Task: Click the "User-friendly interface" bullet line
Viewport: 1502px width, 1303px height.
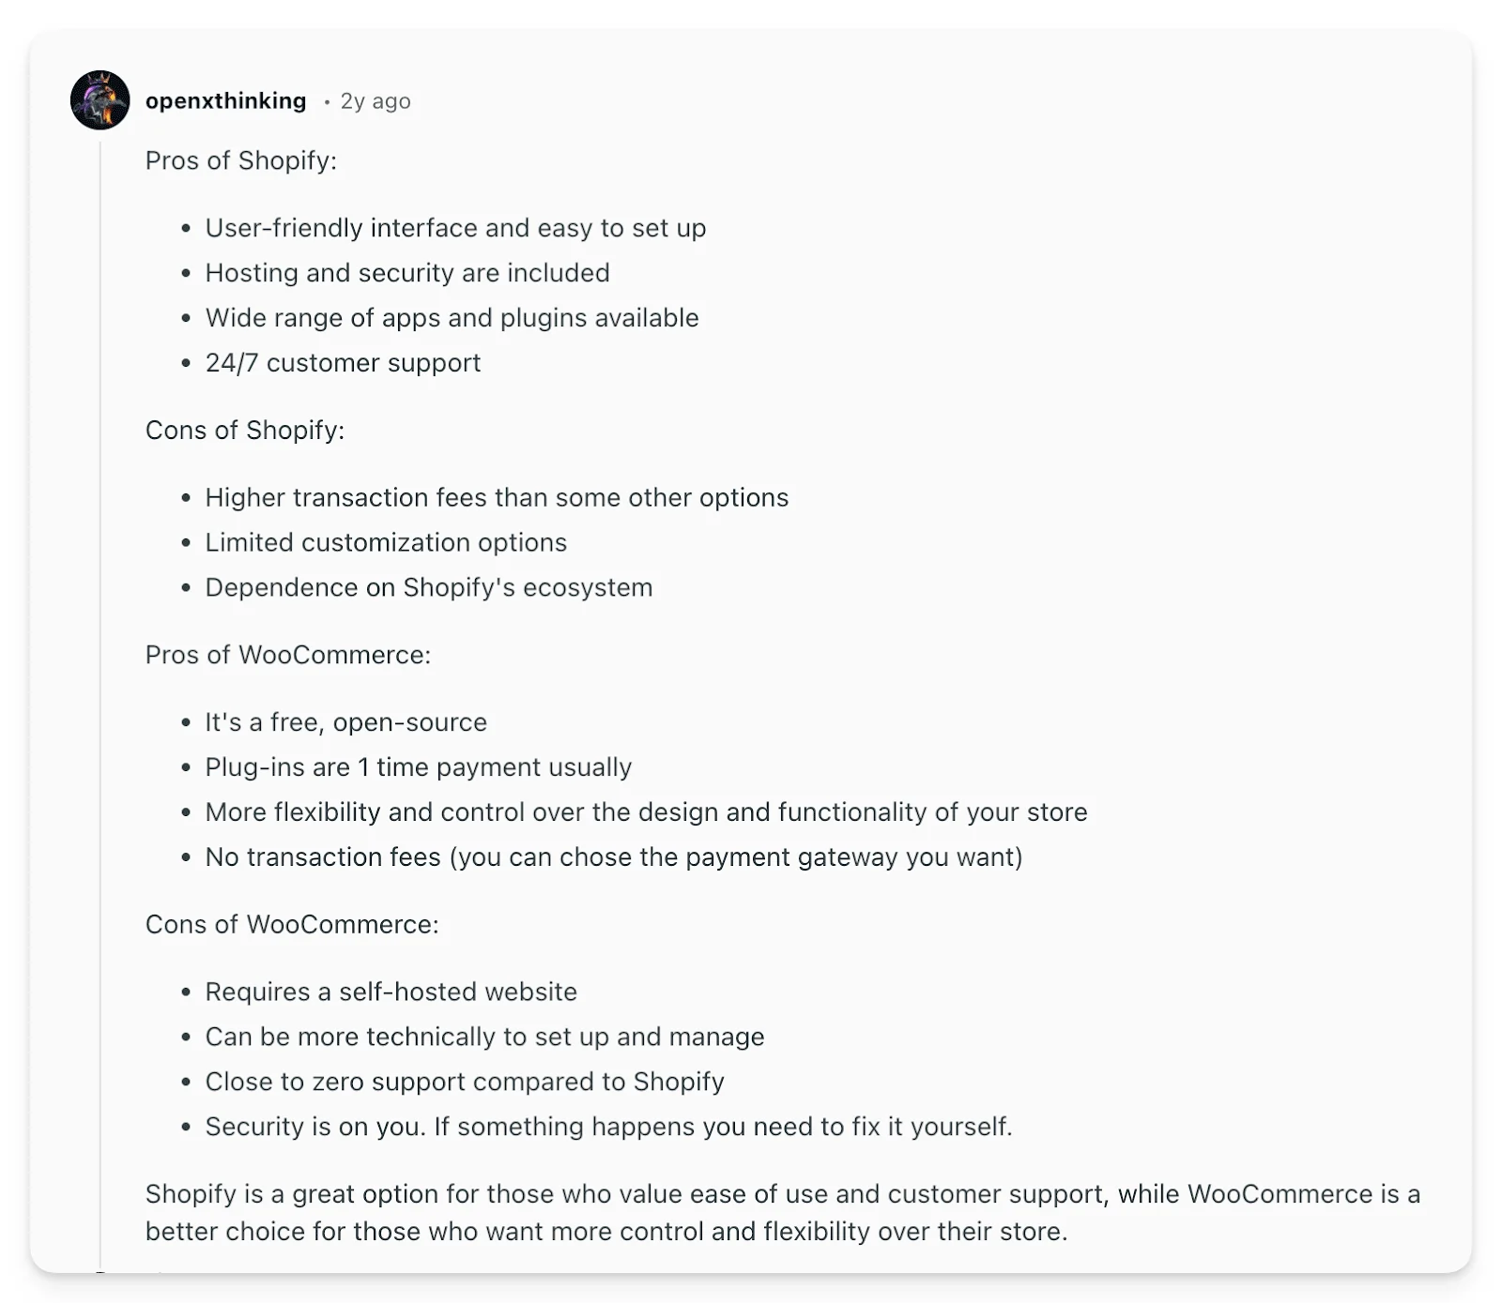Action: tap(455, 228)
